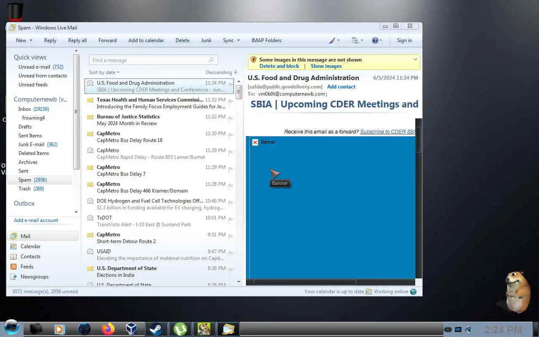Click the Contacts icon in shortcuts pane
539x337 pixels.
pos(14,257)
